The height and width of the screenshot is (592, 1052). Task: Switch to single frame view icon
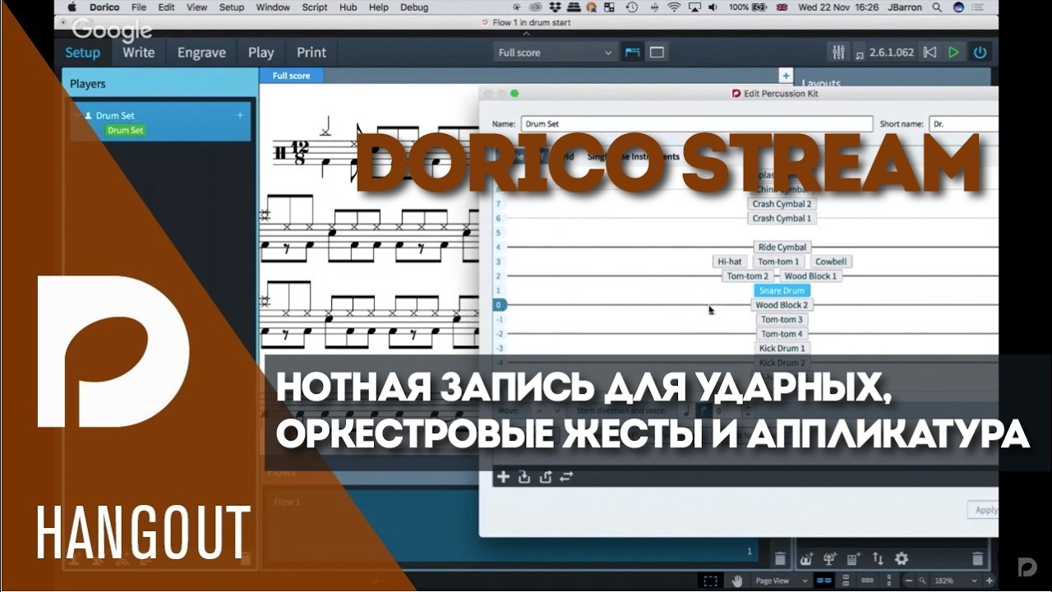click(x=657, y=52)
